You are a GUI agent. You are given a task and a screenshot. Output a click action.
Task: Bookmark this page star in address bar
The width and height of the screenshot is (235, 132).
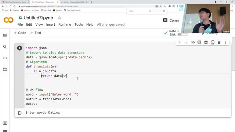click(x=165, y=7)
